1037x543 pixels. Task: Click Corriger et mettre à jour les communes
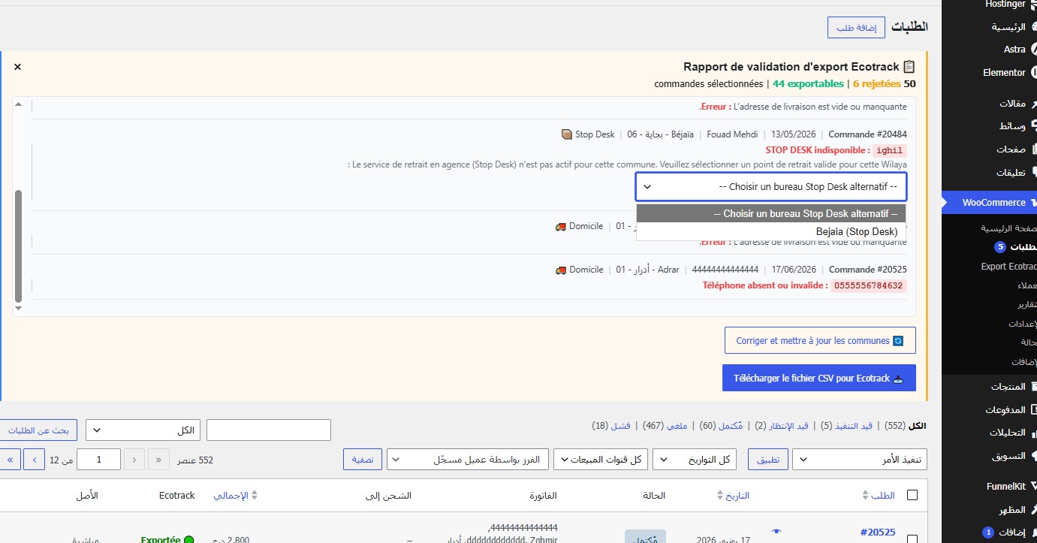tap(820, 340)
